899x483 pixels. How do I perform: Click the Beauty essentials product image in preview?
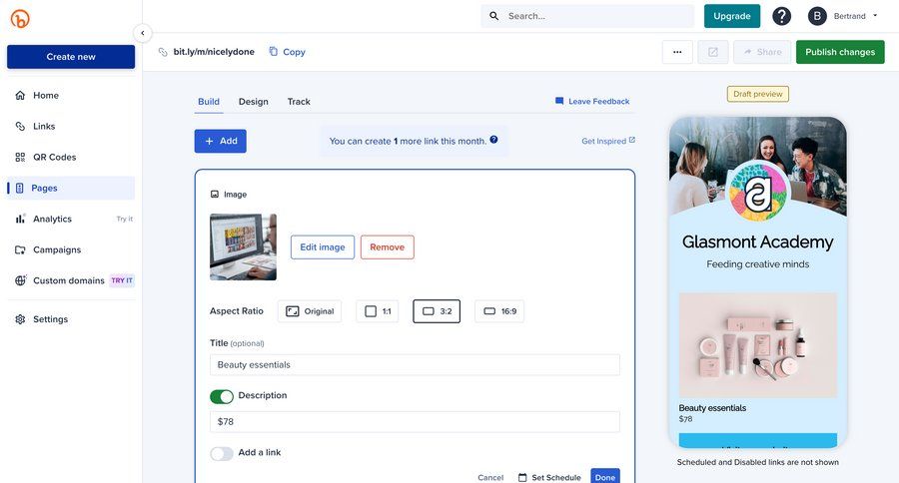point(757,345)
